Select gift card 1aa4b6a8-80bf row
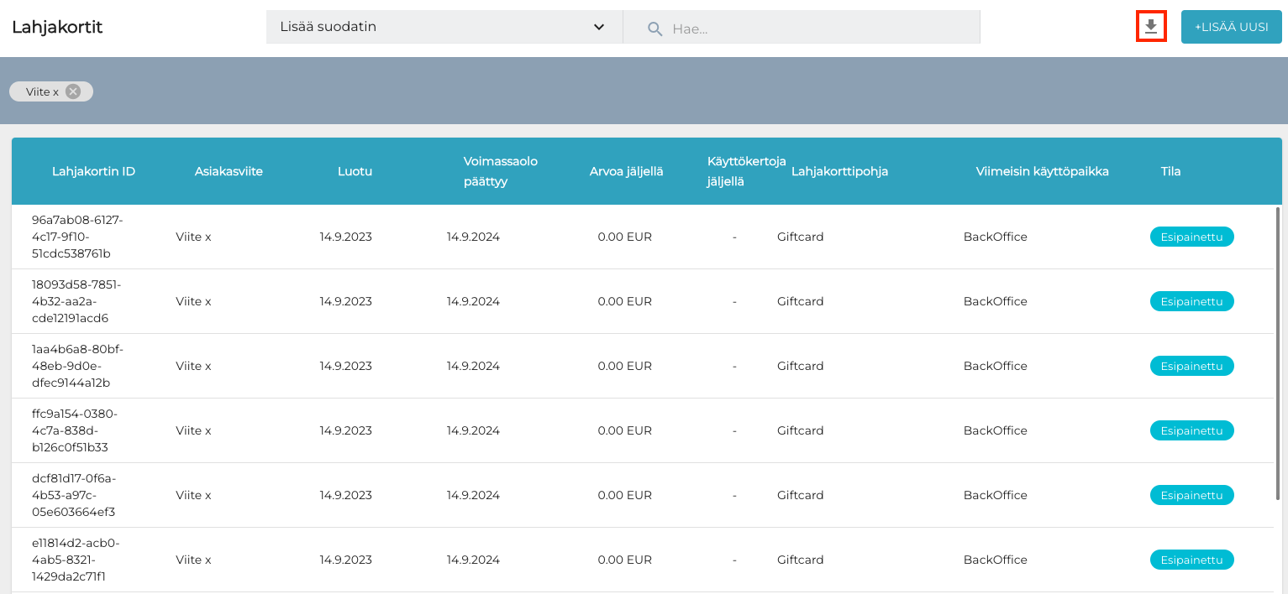 click(77, 366)
